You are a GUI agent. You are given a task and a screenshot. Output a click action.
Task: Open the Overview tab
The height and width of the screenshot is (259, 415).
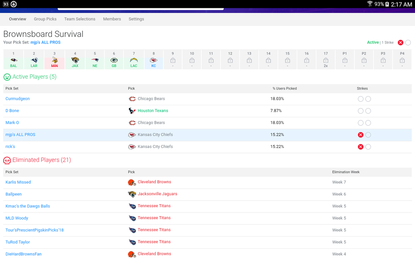17,19
